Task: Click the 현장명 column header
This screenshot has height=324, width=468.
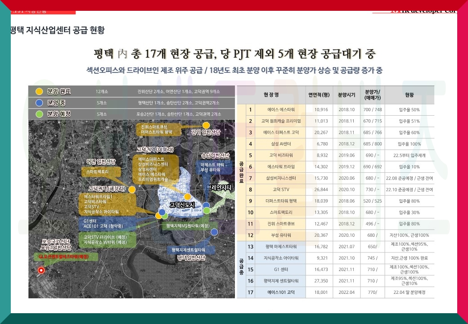Action: [271, 94]
